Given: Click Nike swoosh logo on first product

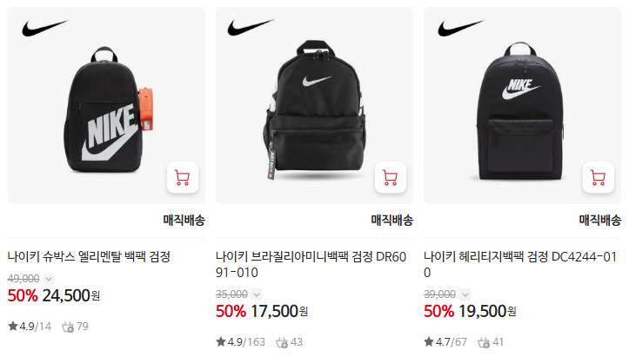Looking at the screenshot, I should (44, 29).
